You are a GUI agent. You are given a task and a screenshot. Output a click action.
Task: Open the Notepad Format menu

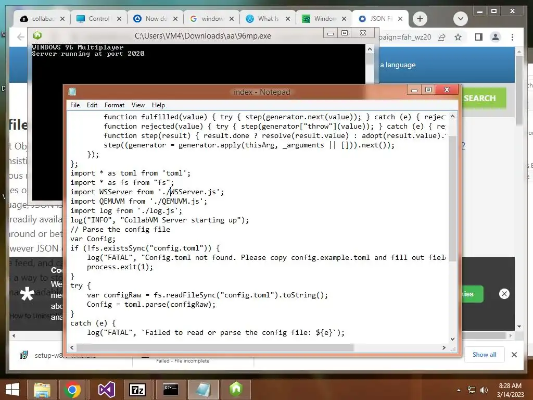coord(114,105)
